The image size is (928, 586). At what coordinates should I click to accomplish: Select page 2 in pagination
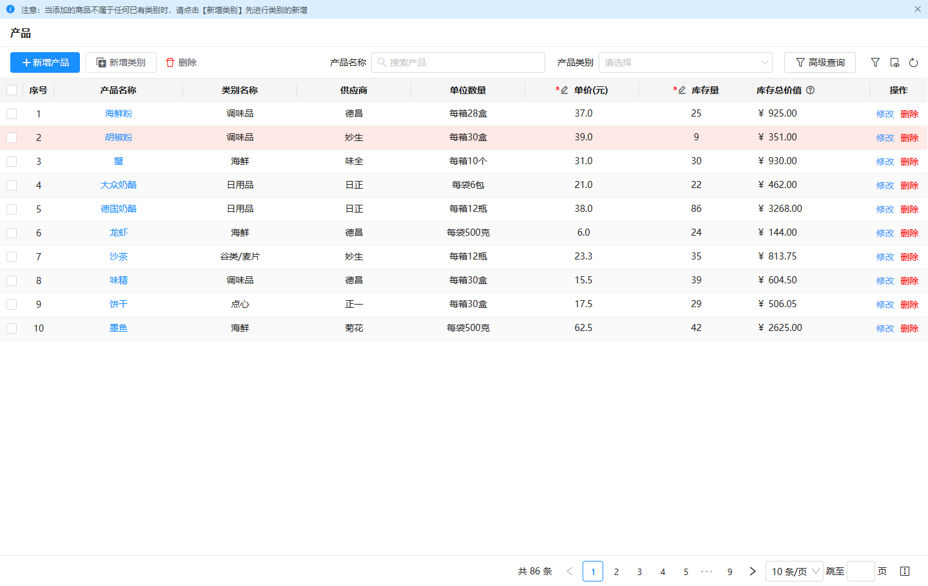[x=616, y=571]
